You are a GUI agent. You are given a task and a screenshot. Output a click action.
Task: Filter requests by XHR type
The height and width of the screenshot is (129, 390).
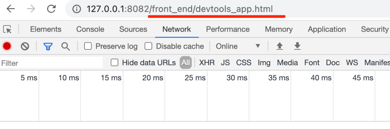pyautogui.click(x=207, y=63)
